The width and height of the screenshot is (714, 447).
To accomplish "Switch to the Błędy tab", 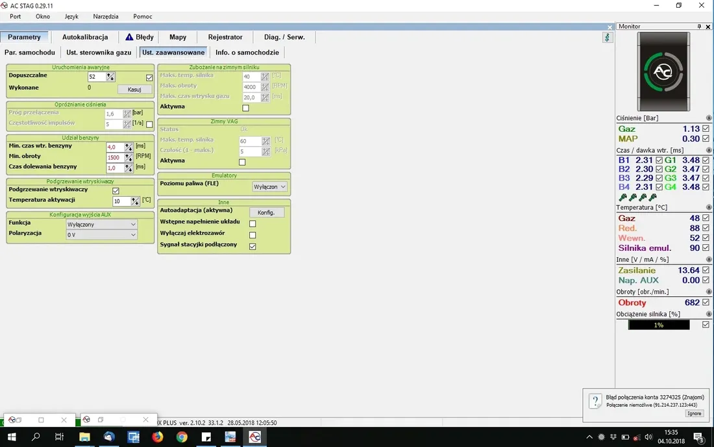I will pyautogui.click(x=140, y=37).
